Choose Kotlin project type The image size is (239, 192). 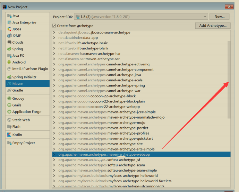tap(28, 135)
